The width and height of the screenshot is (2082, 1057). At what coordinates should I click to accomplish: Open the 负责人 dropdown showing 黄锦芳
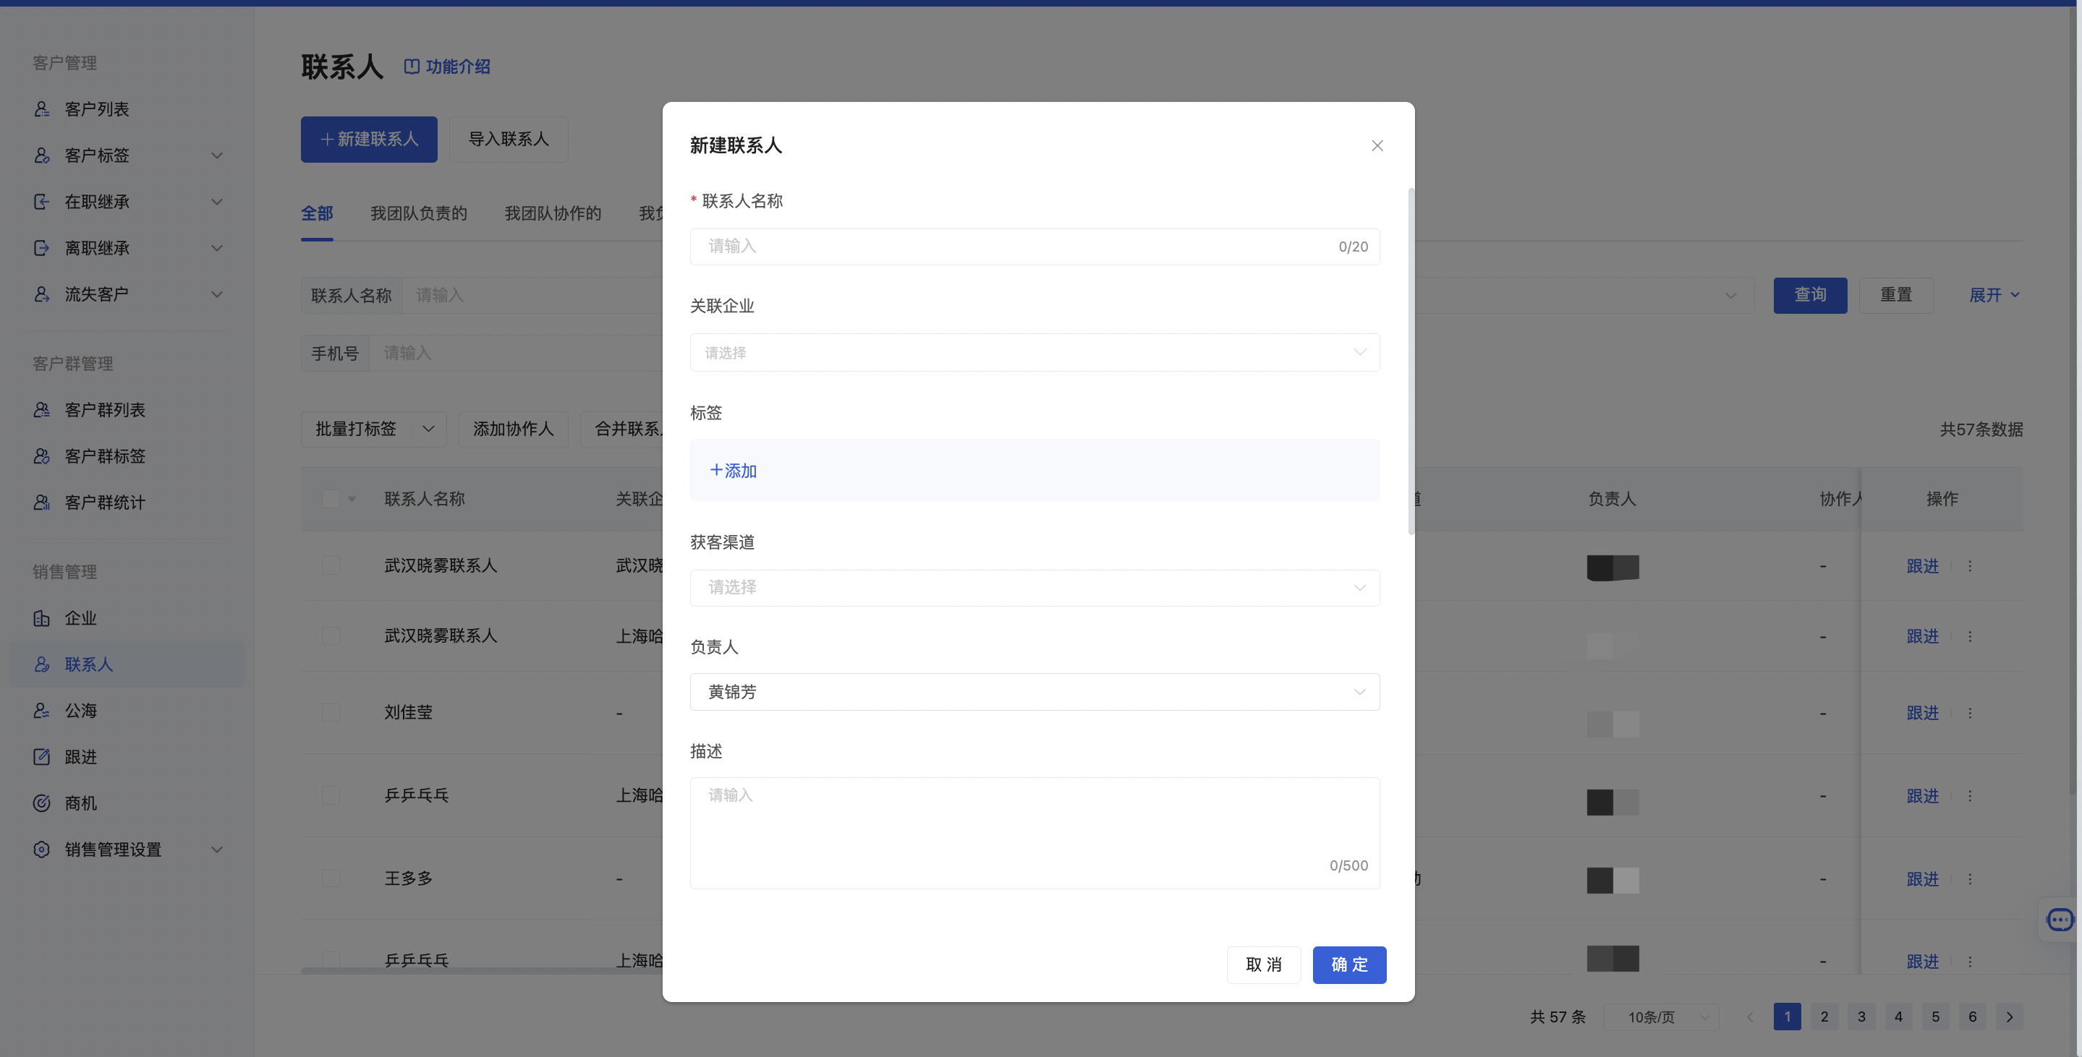click(x=1034, y=692)
